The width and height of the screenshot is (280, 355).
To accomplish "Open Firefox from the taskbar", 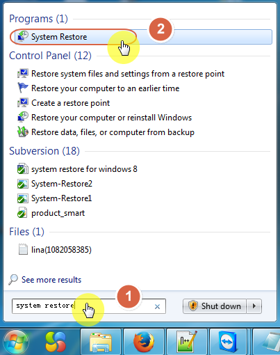I will 144,342.
